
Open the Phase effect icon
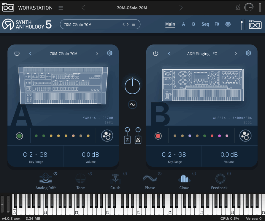click(x=150, y=178)
